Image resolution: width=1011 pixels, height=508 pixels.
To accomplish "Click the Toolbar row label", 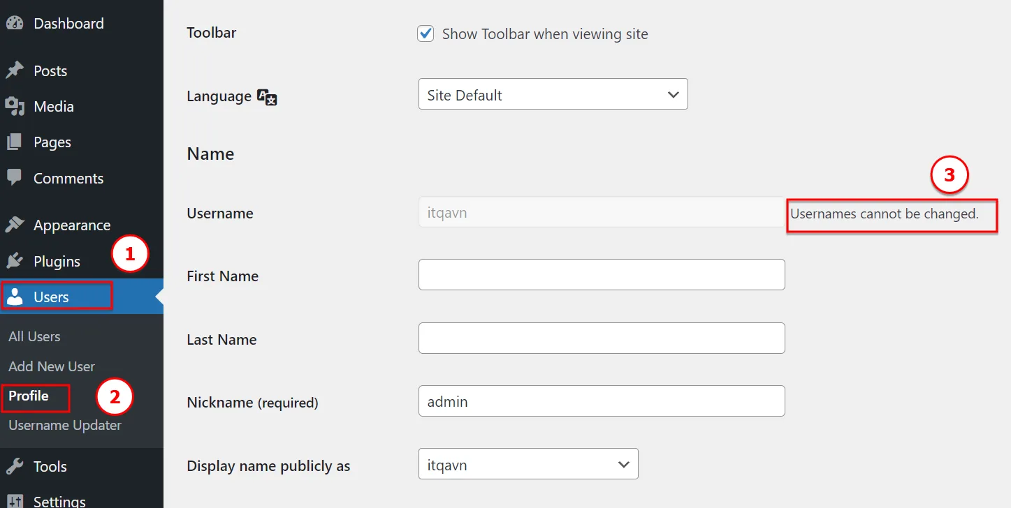I will pos(212,32).
